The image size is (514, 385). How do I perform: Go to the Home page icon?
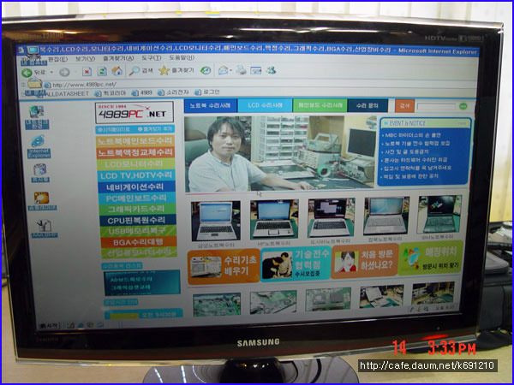(117, 71)
